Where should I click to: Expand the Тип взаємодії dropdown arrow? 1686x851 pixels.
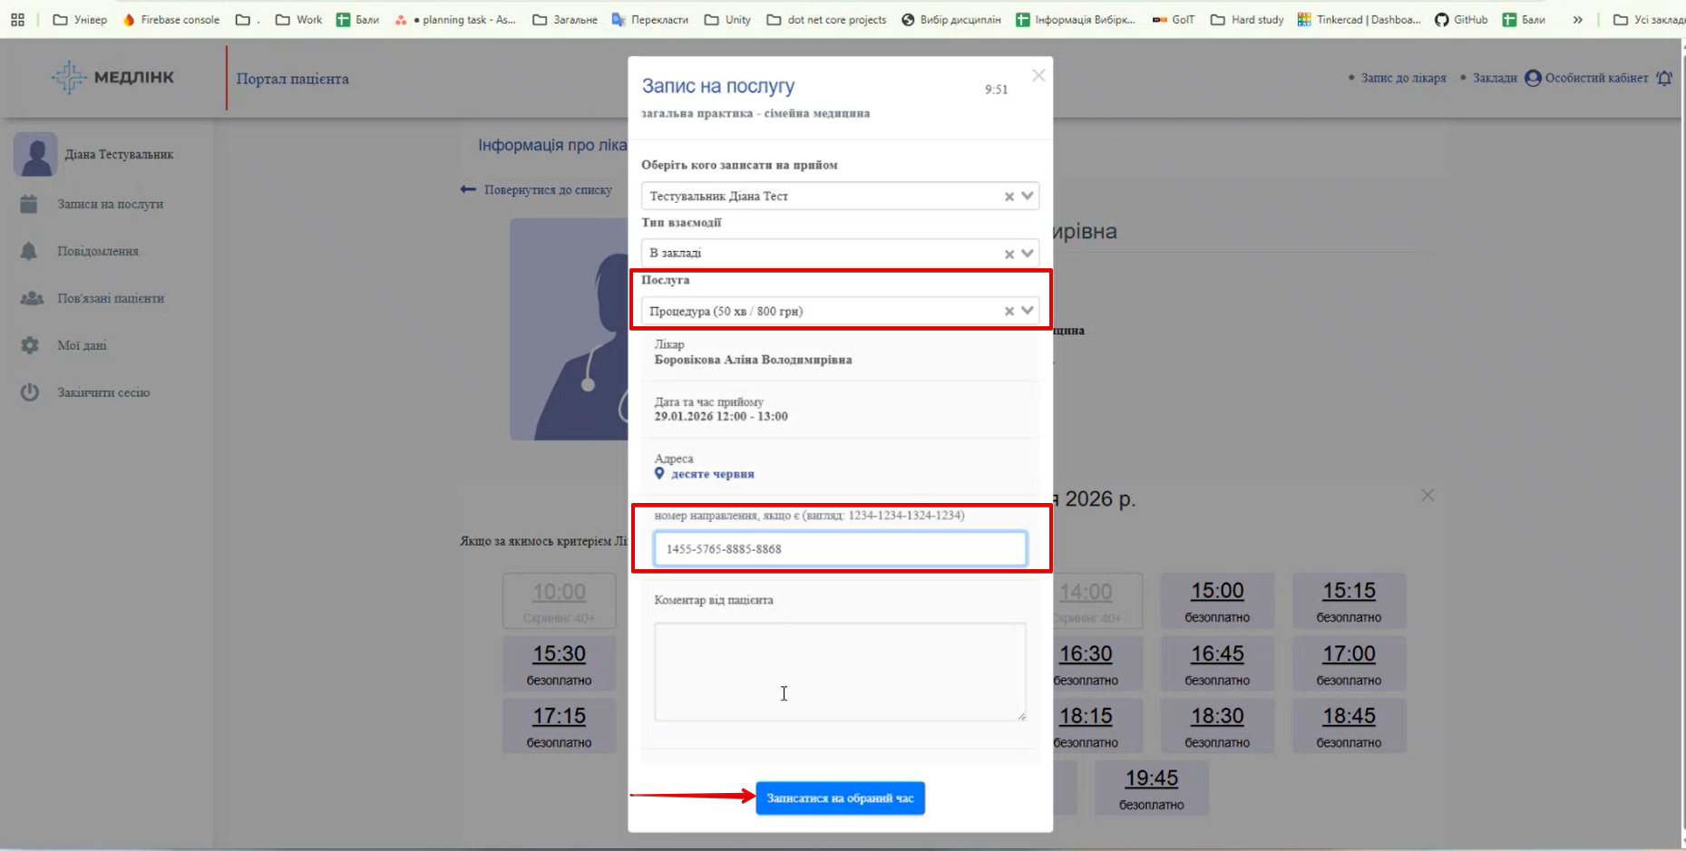coord(1028,254)
